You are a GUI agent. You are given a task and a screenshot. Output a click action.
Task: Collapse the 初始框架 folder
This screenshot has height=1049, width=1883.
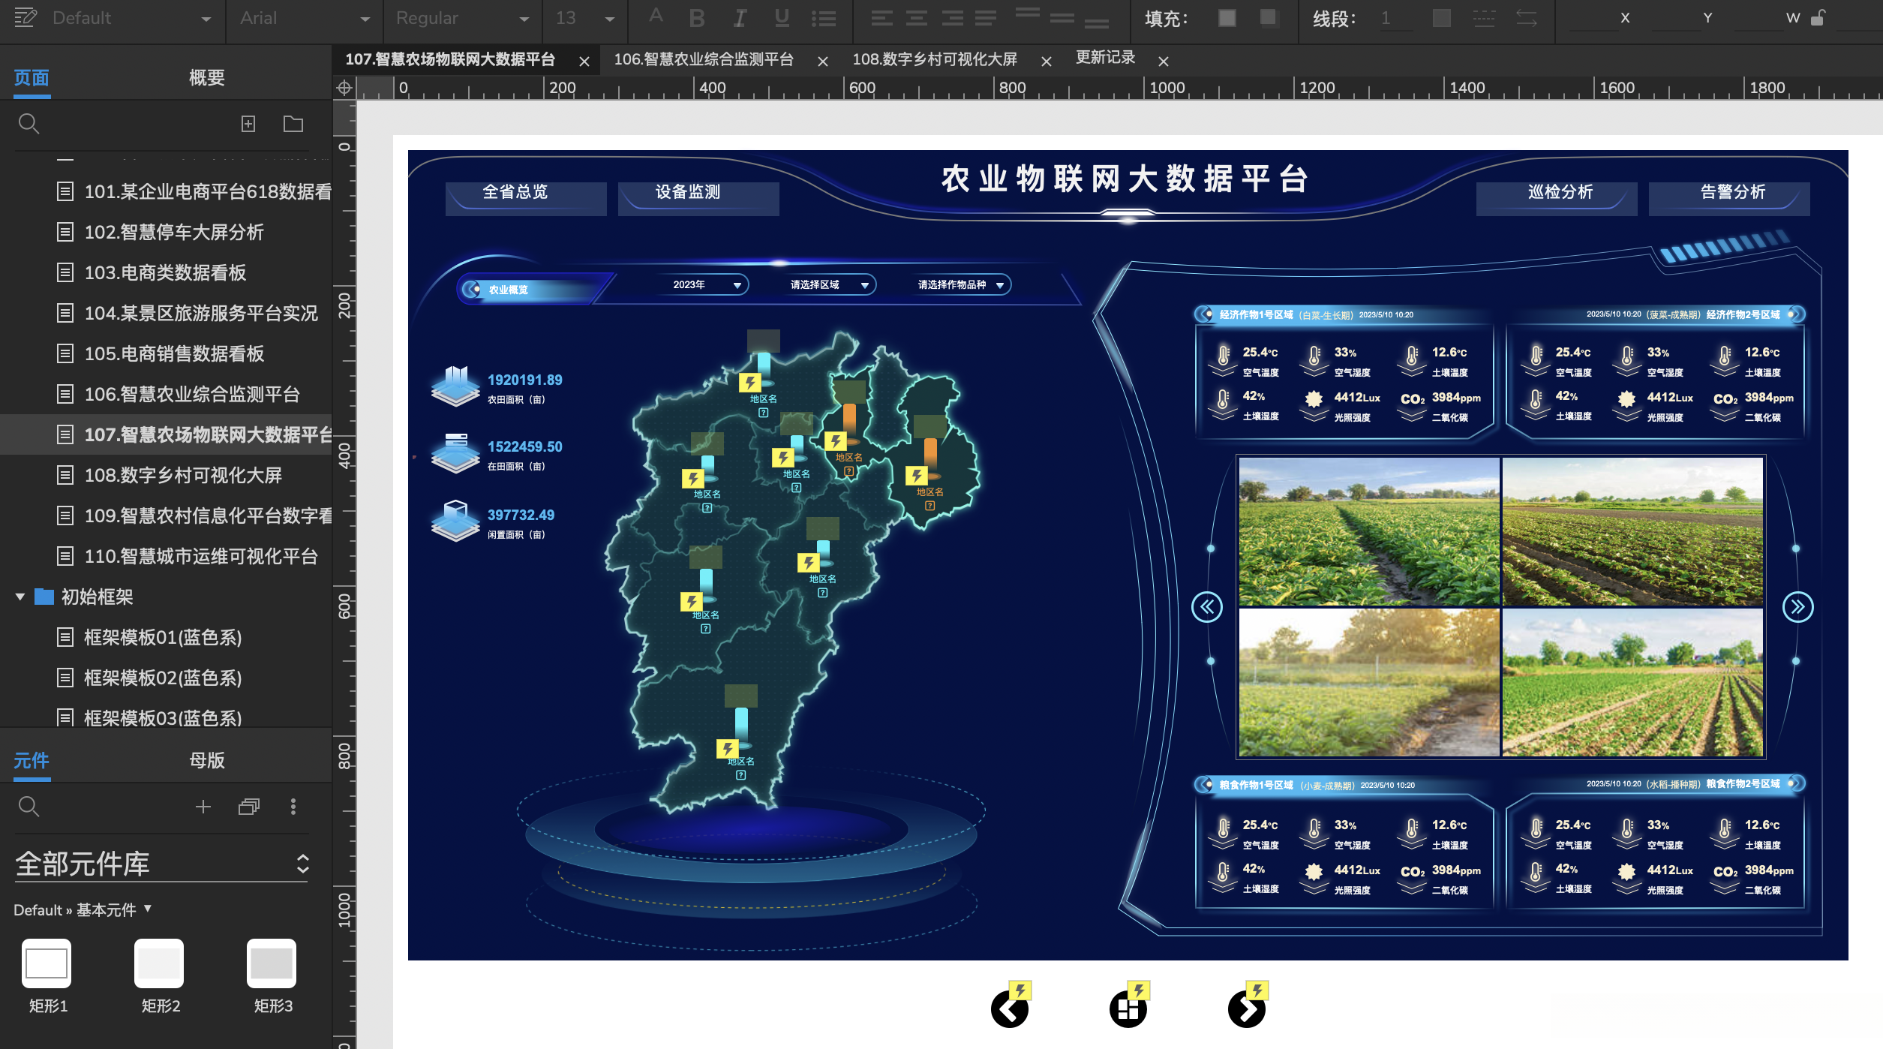tap(20, 597)
